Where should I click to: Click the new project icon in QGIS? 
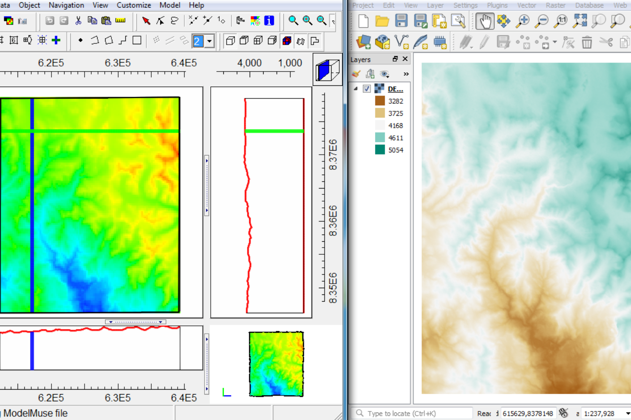coord(363,21)
